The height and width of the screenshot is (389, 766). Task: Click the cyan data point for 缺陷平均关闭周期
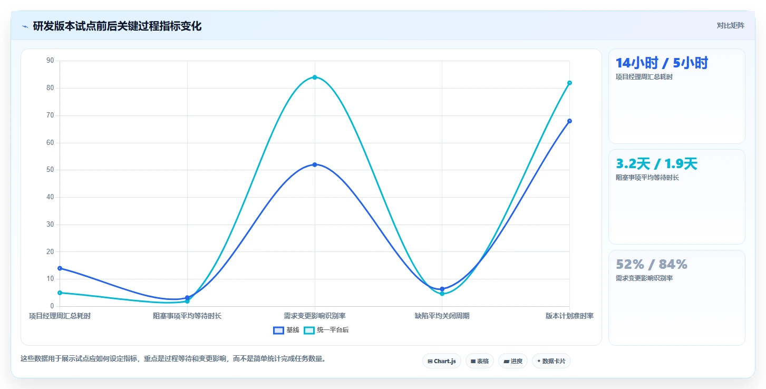[x=442, y=294]
